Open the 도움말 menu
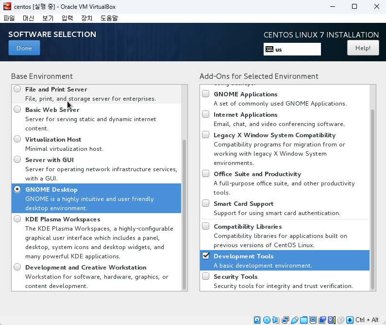Viewport: 386px width, 325px height. click(x=109, y=18)
